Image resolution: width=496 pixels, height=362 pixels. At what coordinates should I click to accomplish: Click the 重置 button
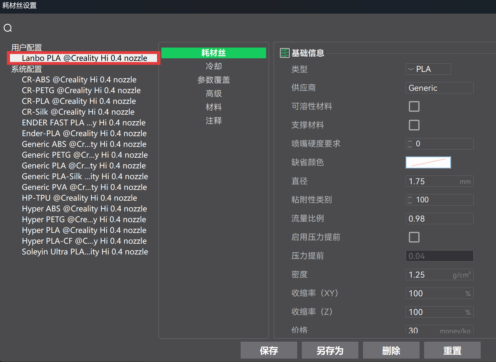pyautogui.click(x=452, y=350)
